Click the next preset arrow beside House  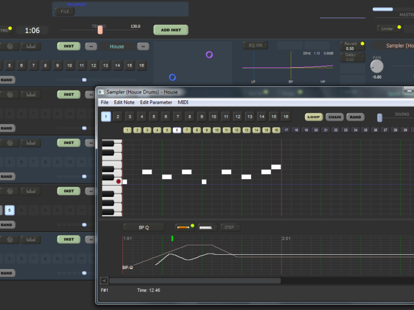pos(143,47)
